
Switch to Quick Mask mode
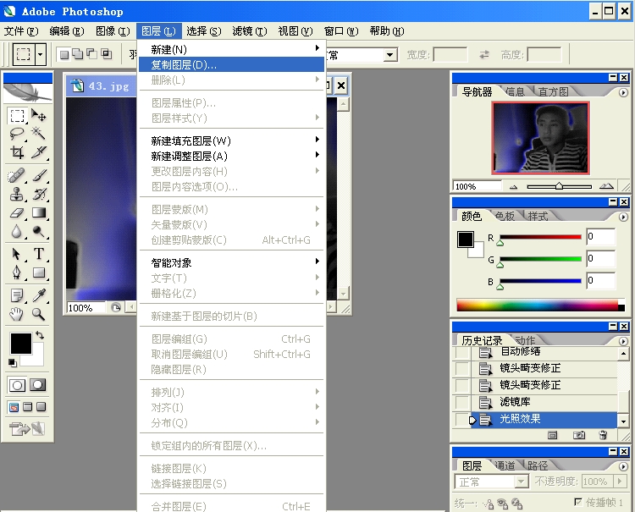[37, 385]
